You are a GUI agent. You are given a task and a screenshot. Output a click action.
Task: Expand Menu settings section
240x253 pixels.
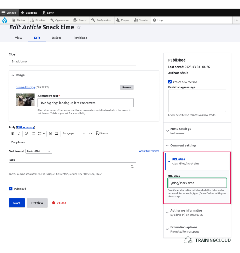tap(197, 131)
